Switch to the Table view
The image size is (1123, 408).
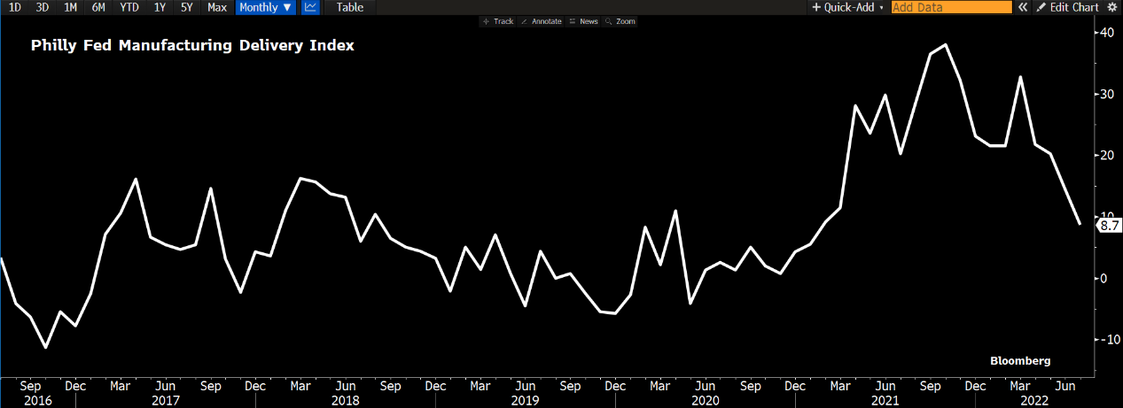pyautogui.click(x=349, y=7)
